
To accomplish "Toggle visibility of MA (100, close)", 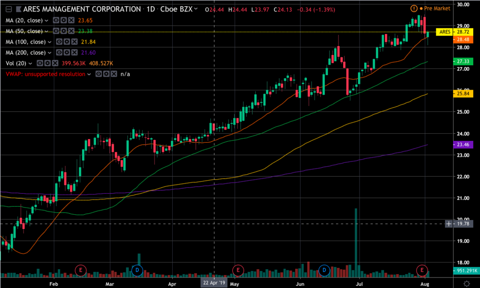I will (59, 42).
